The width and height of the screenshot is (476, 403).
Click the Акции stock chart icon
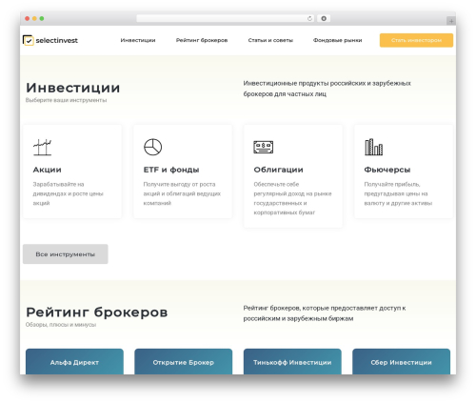(x=42, y=147)
